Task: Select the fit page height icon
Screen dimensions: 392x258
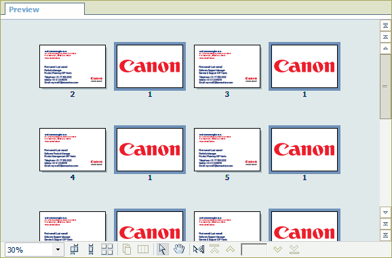Action: click(91, 249)
